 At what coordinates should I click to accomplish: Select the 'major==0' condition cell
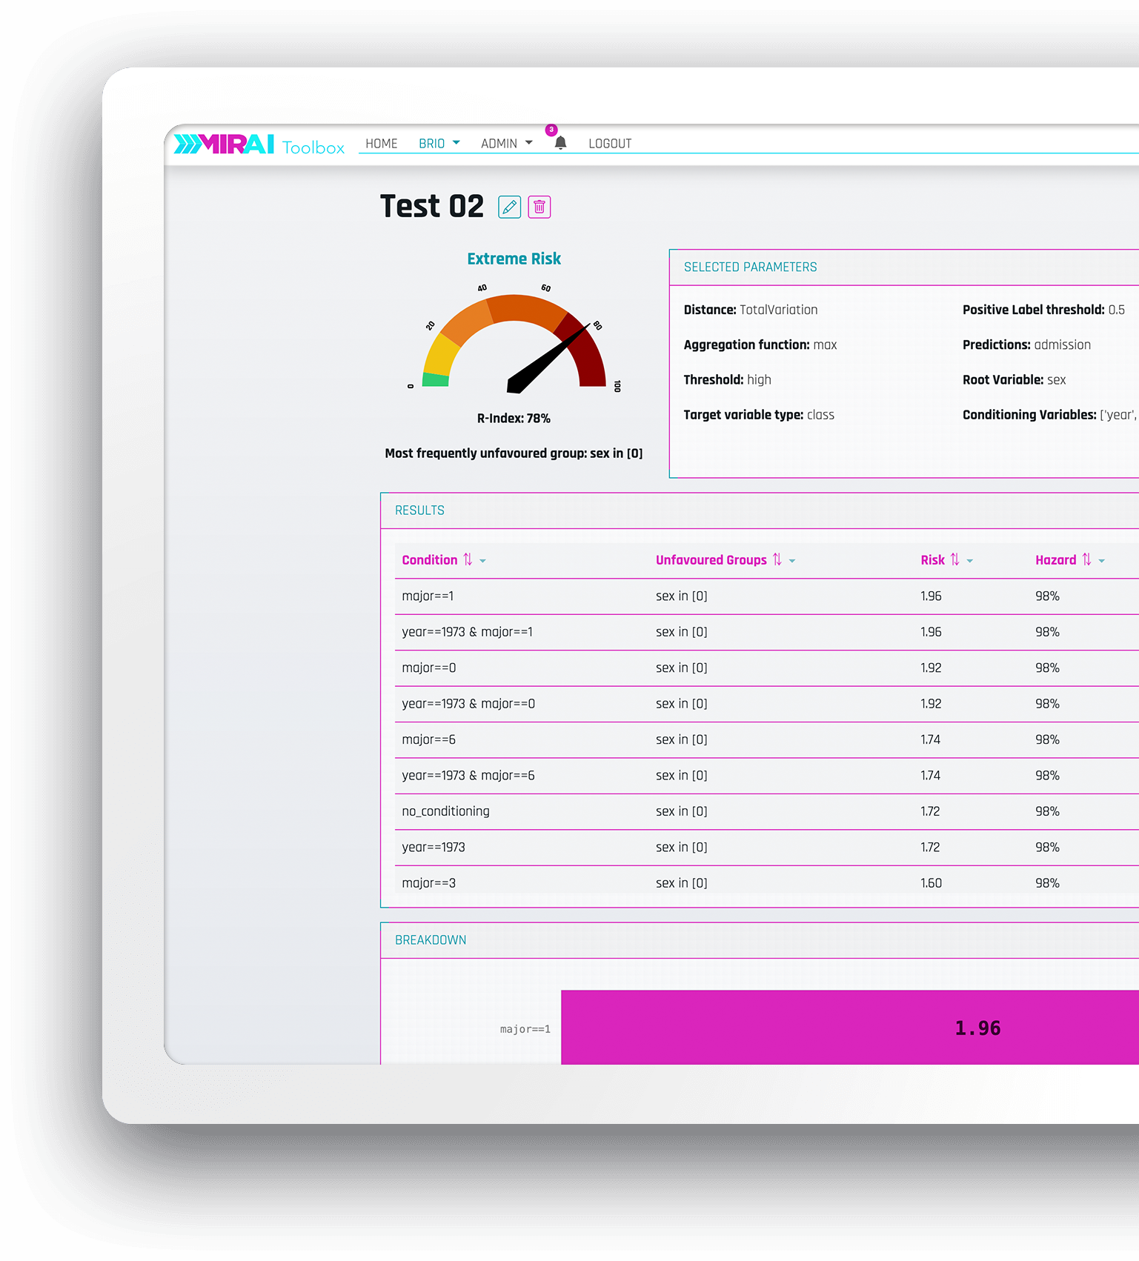click(429, 668)
